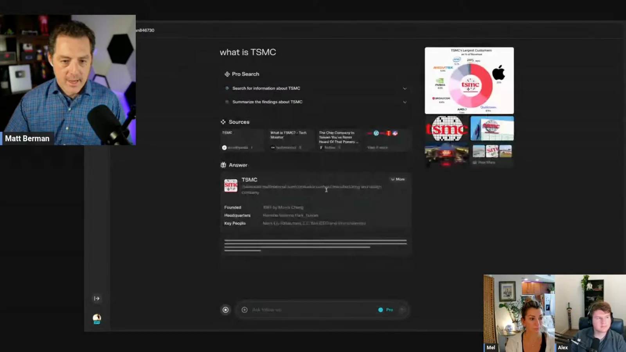Image resolution: width=626 pixels, height=352 pixels.
Task: Click View More images tile
Action: pos(492,155)
